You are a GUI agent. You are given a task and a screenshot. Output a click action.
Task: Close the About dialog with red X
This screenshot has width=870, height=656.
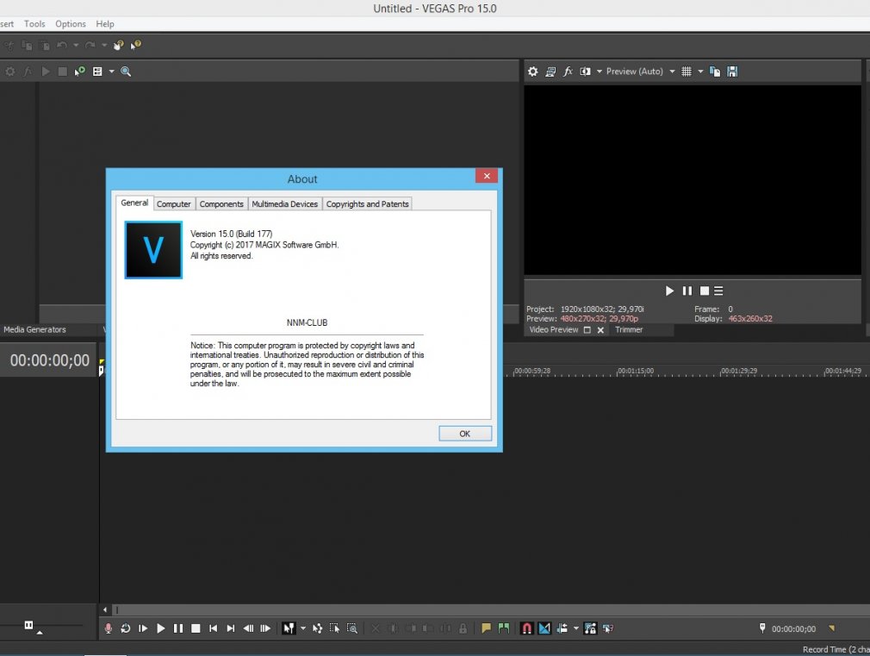pos(487,176)
